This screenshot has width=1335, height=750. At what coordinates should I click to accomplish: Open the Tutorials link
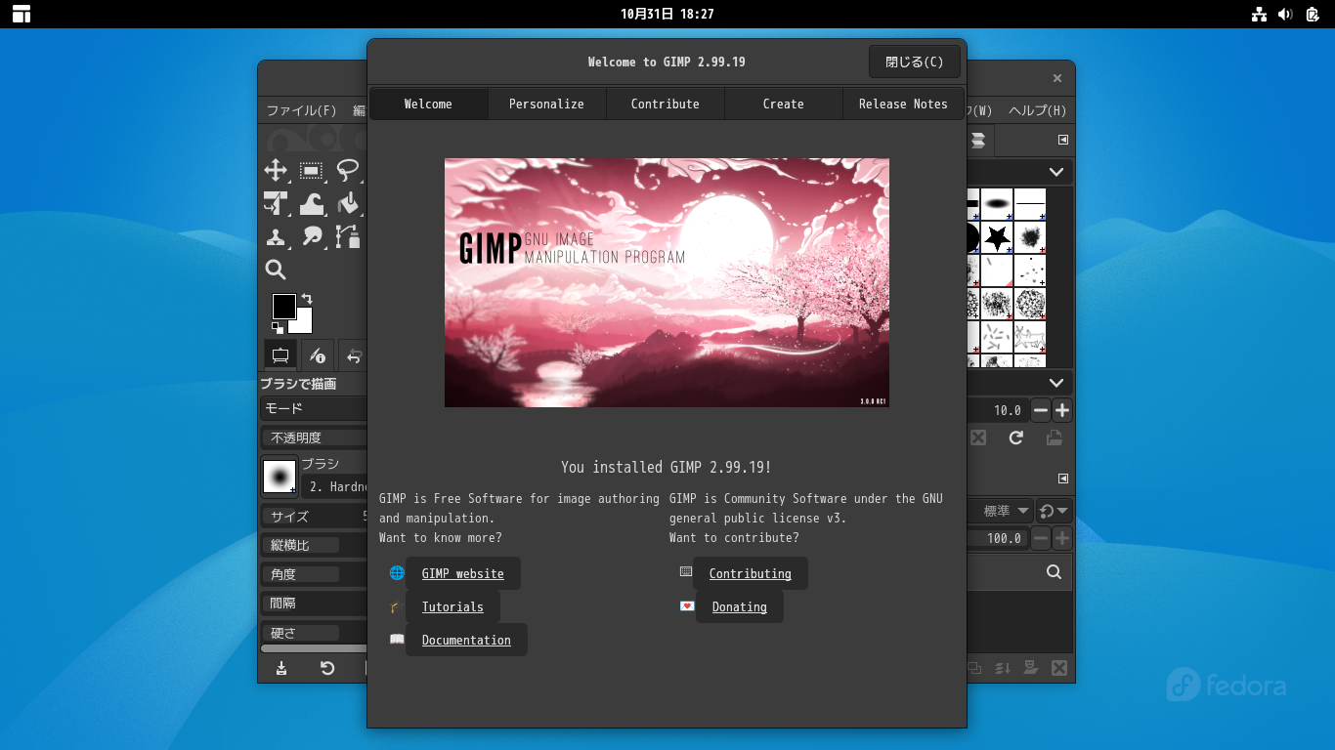(452, 606)
